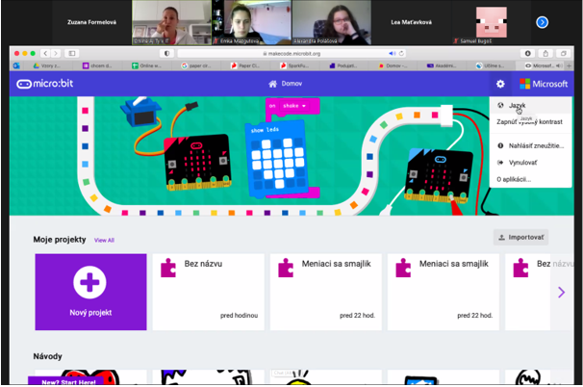Switch to Paper Ci... tab
This screenshot has height=387, width=583.
tap(245, 65)
